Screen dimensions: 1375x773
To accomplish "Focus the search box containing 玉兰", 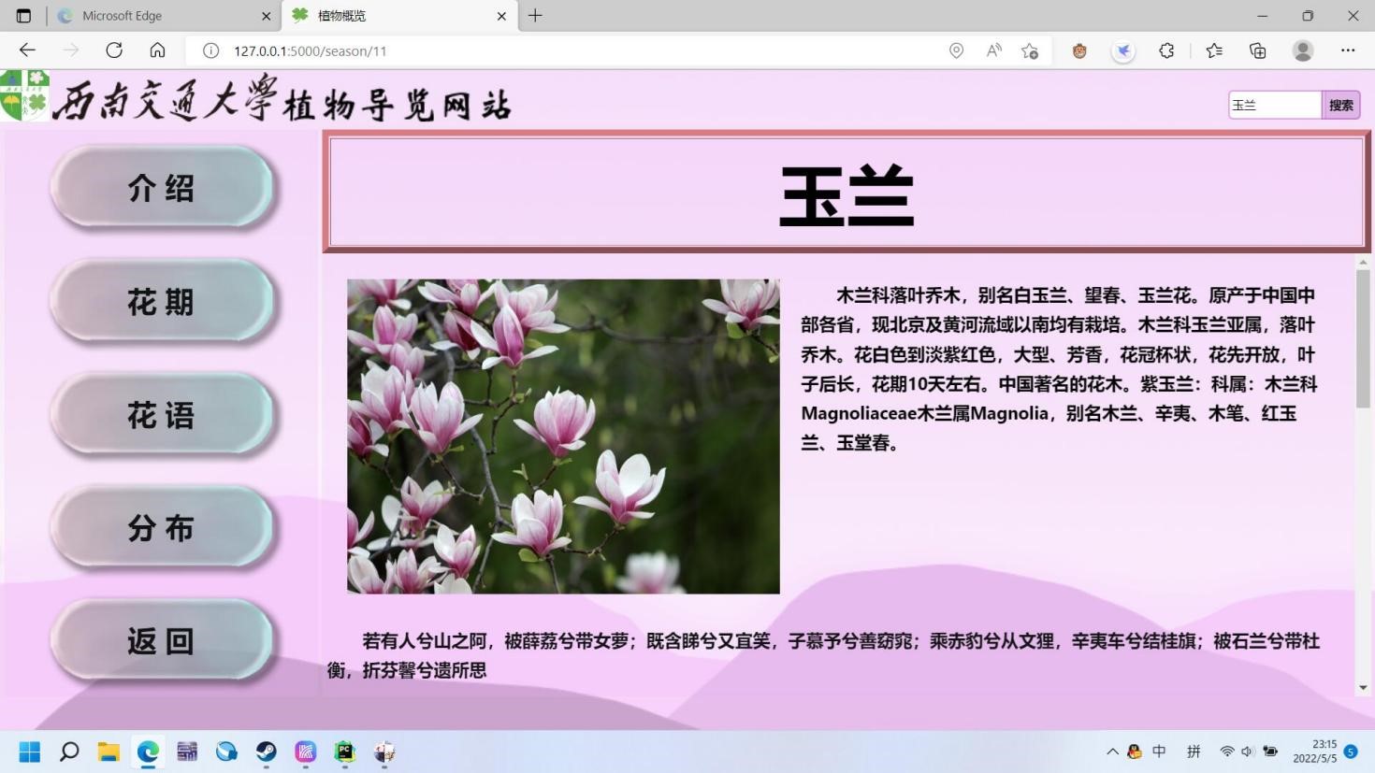I will [1275, 105].
